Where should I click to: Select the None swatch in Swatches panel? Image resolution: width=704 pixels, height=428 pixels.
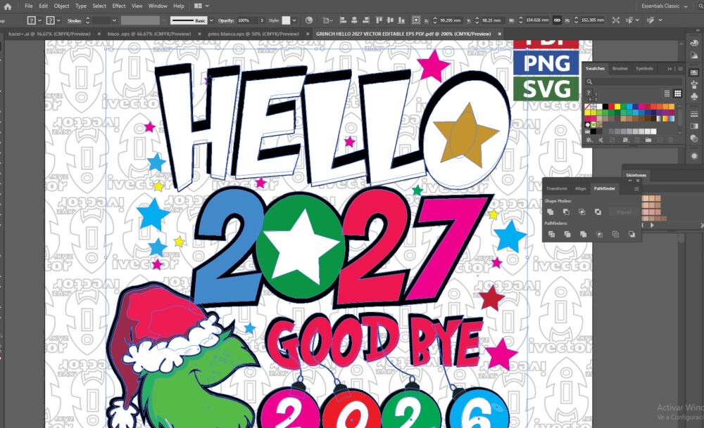tap(587, 107)
